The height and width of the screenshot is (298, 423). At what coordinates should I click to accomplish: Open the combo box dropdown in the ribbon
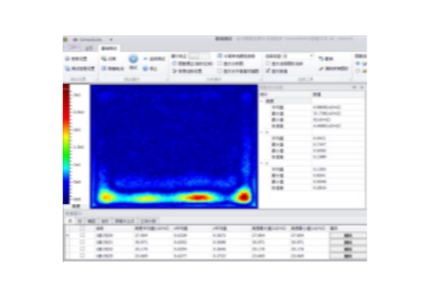[x=312, y=56]
